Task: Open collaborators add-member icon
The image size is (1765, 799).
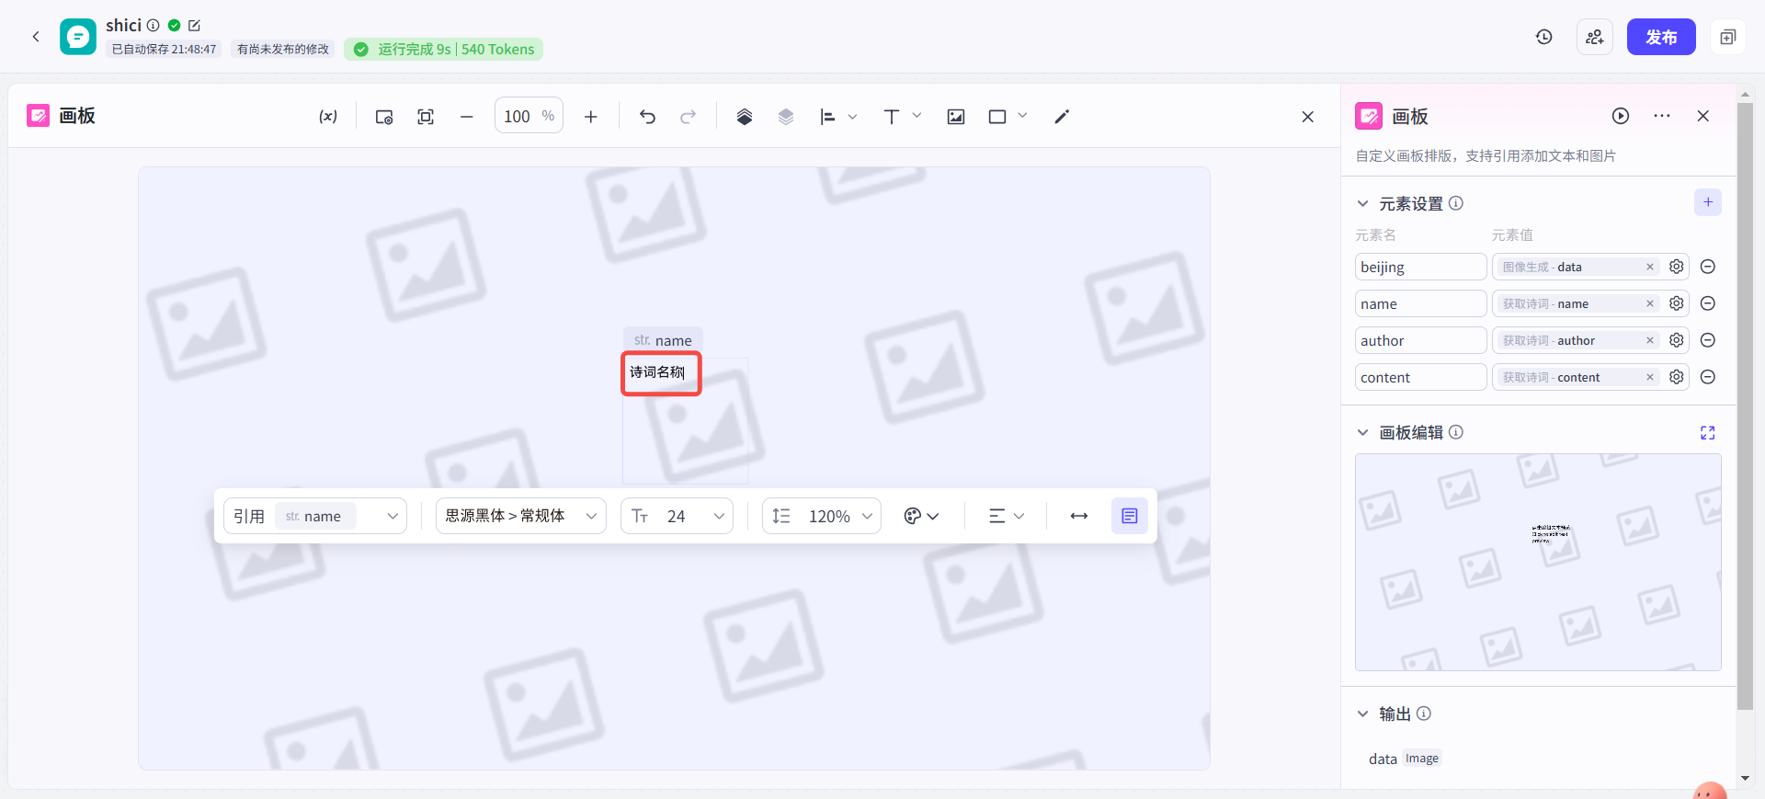Action: [1595, 37]
